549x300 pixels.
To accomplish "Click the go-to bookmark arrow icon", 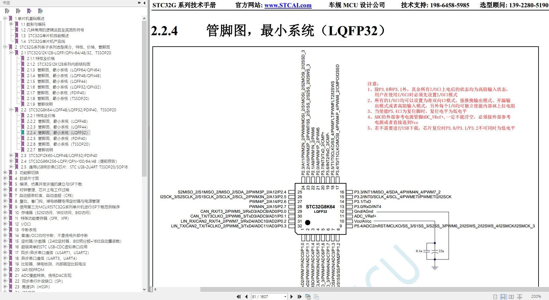I will point(29,11).
